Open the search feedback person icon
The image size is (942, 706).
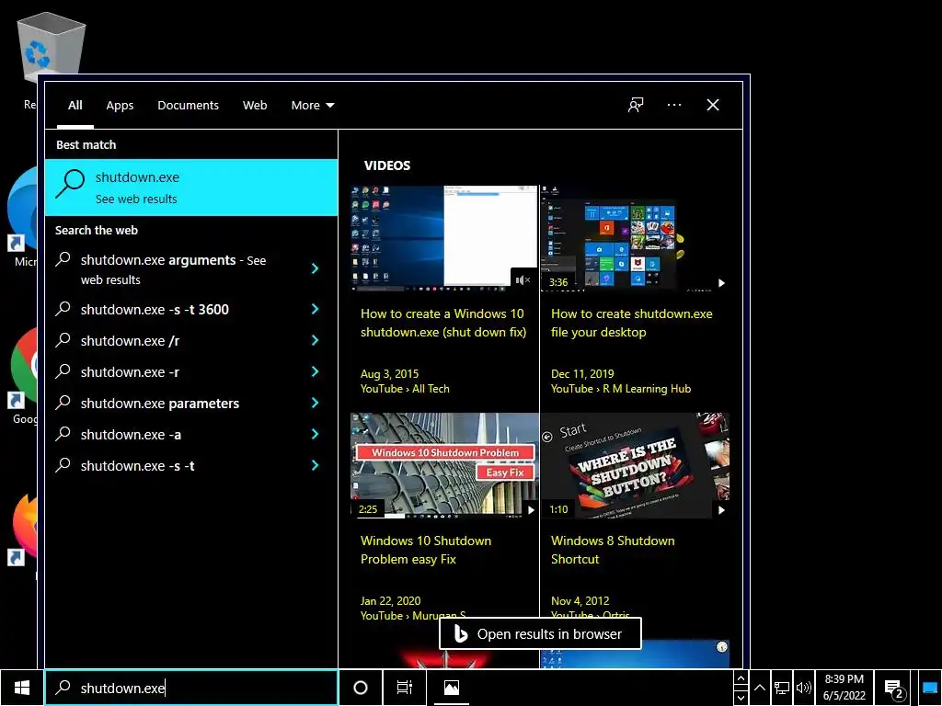tap(636, 105)
